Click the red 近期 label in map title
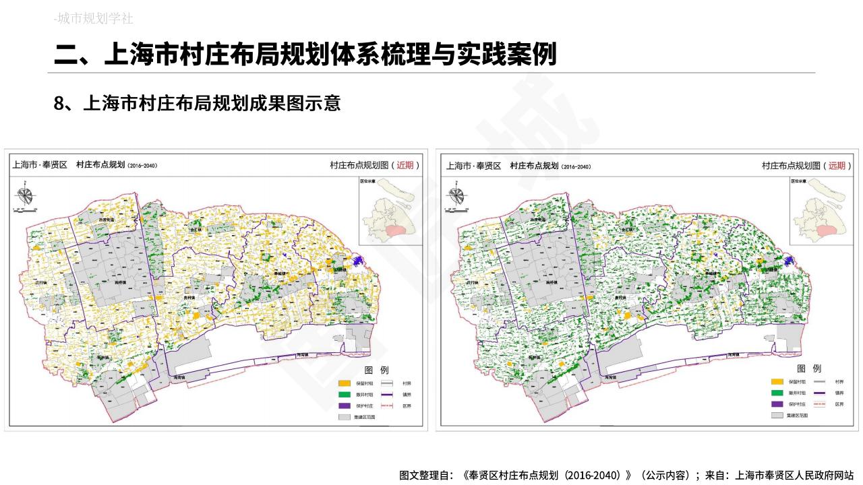This screenshot has height=485, width=863. 405,165
